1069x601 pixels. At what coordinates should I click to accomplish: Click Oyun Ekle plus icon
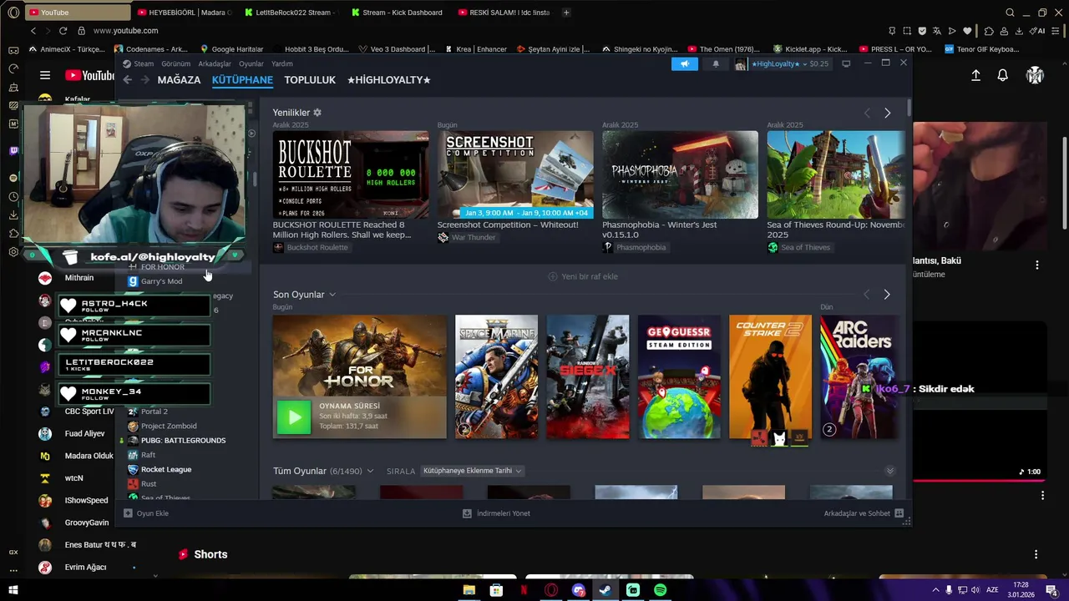click(x=128, y=513)
